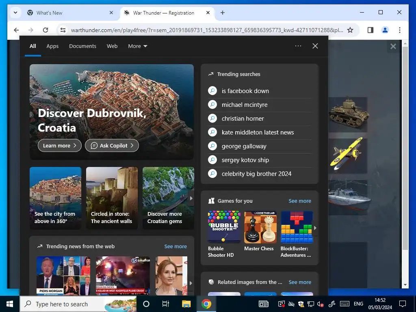Open the search panel options ellipsis
This screenshot has height=312, width=416.
tap(298, 46)
